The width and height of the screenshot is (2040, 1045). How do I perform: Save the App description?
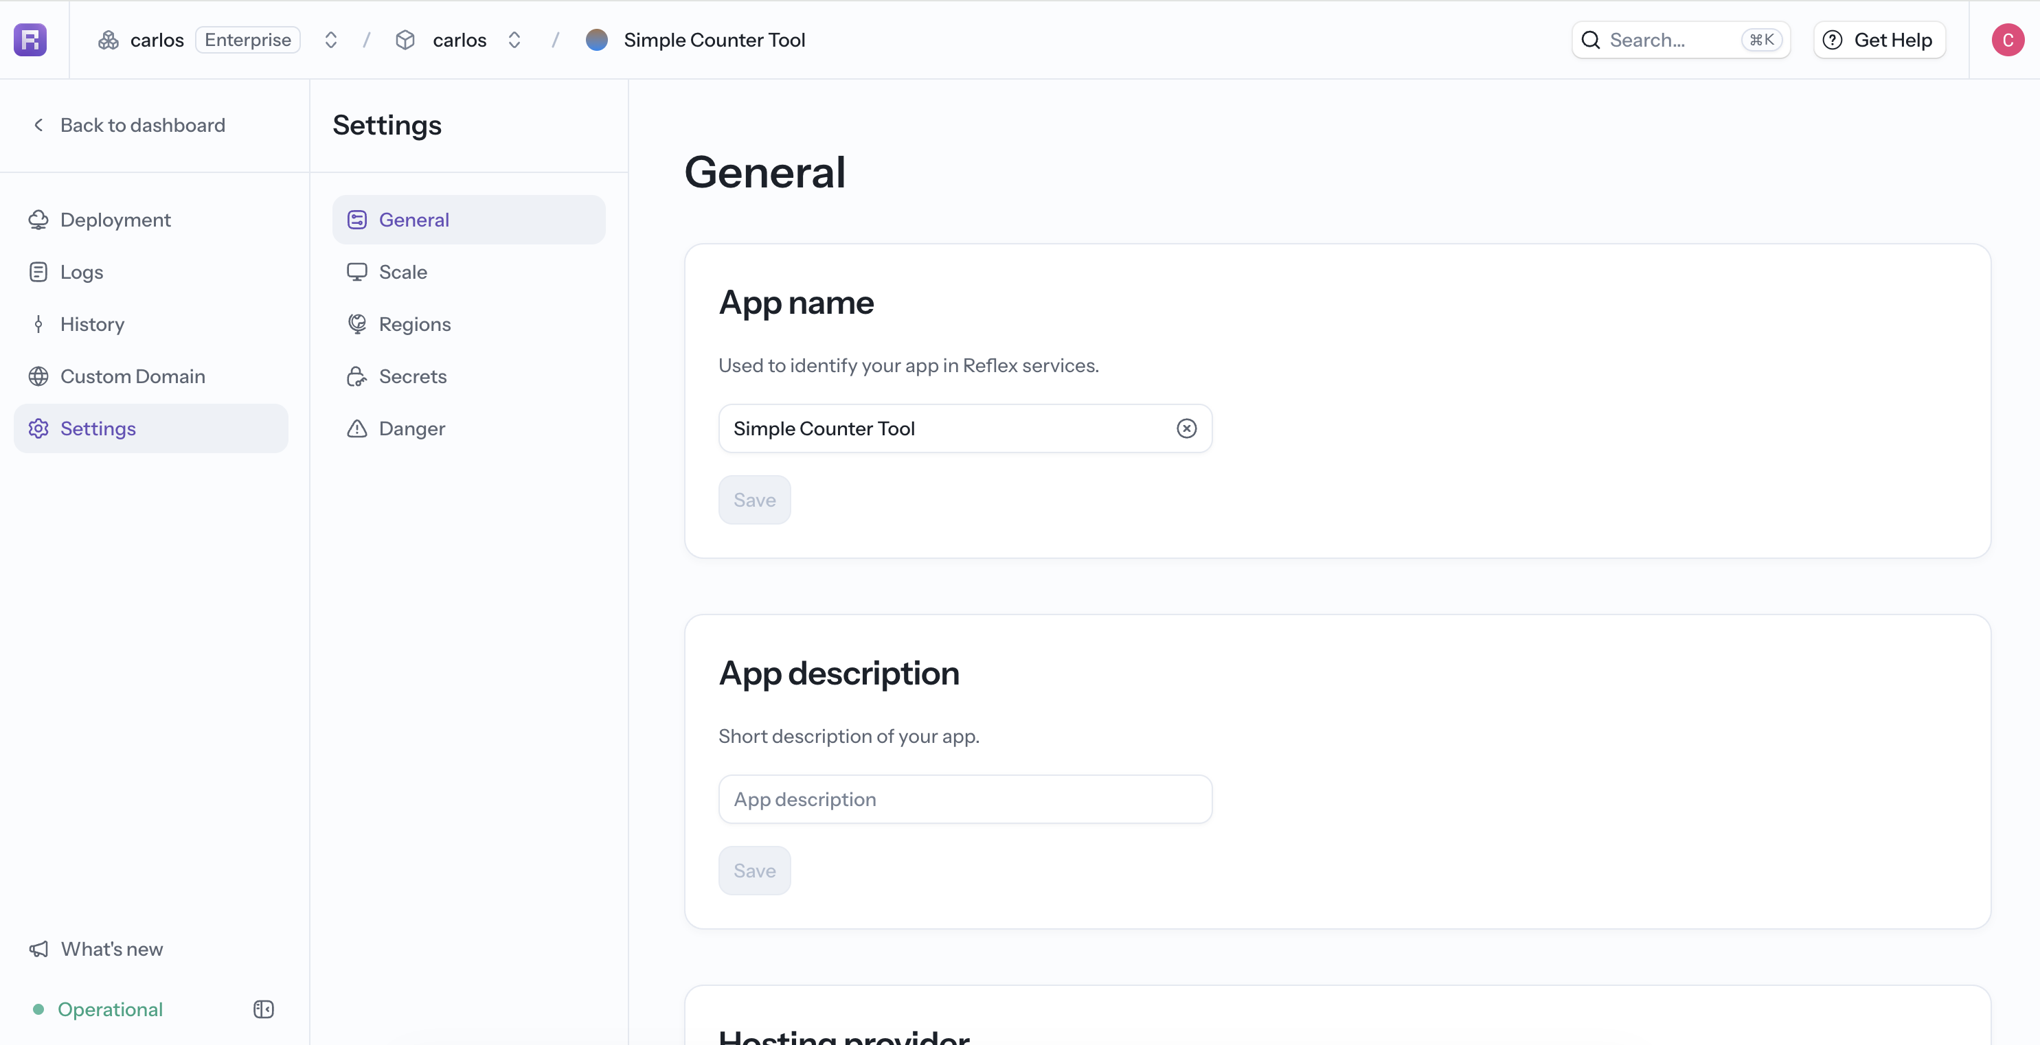tap(755, 870)
